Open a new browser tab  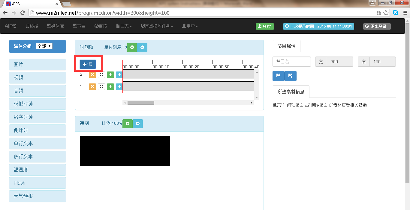tap(67, 4)
